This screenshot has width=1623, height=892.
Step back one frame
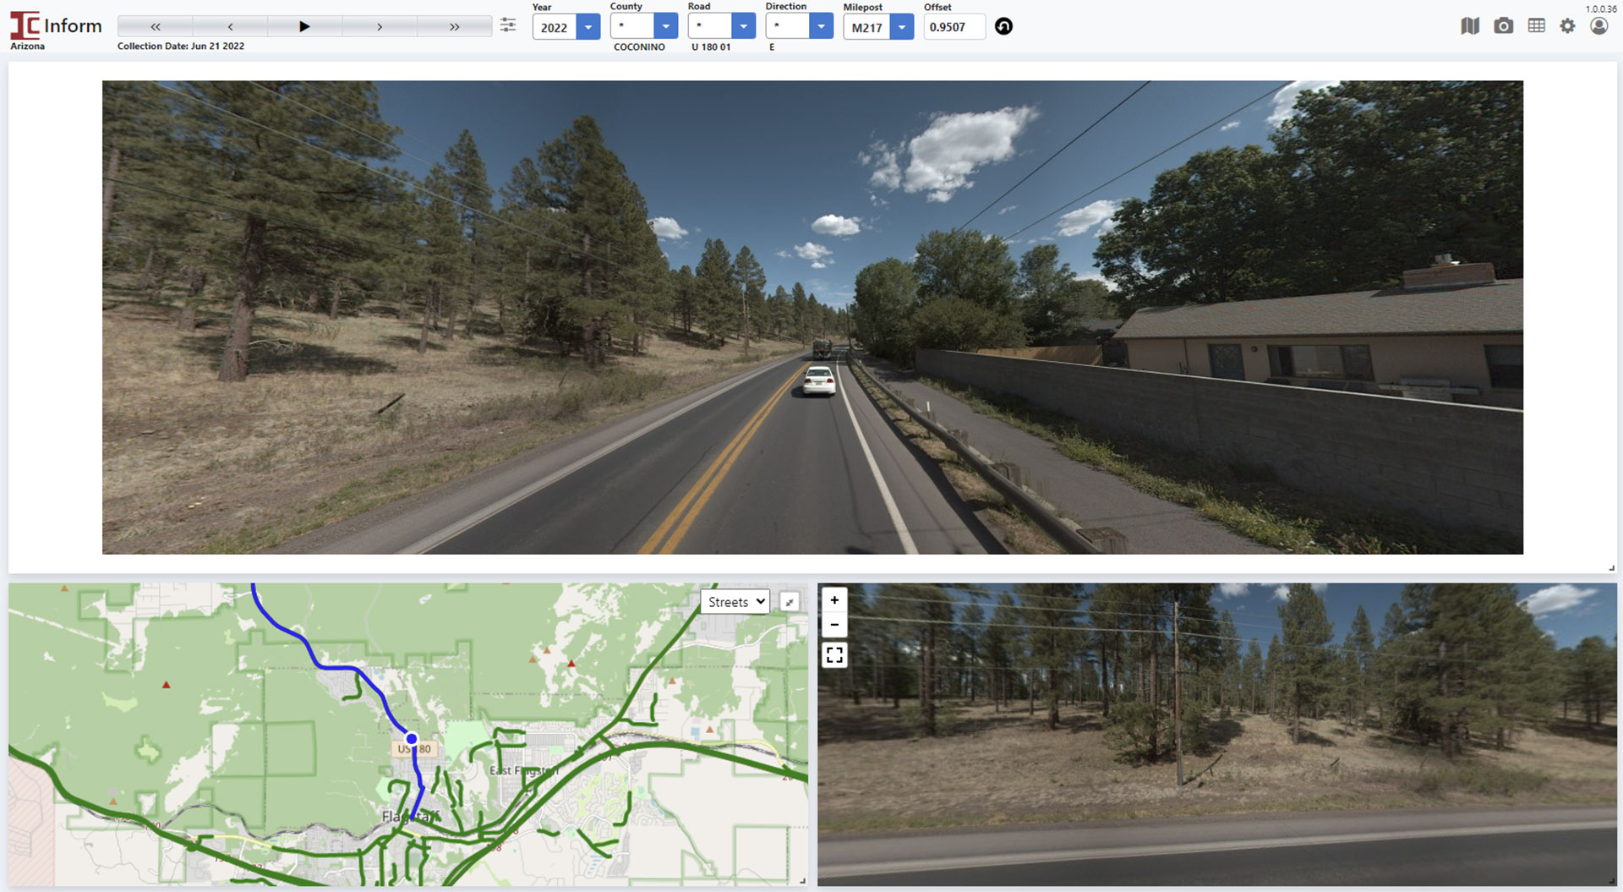click(230, 27)
